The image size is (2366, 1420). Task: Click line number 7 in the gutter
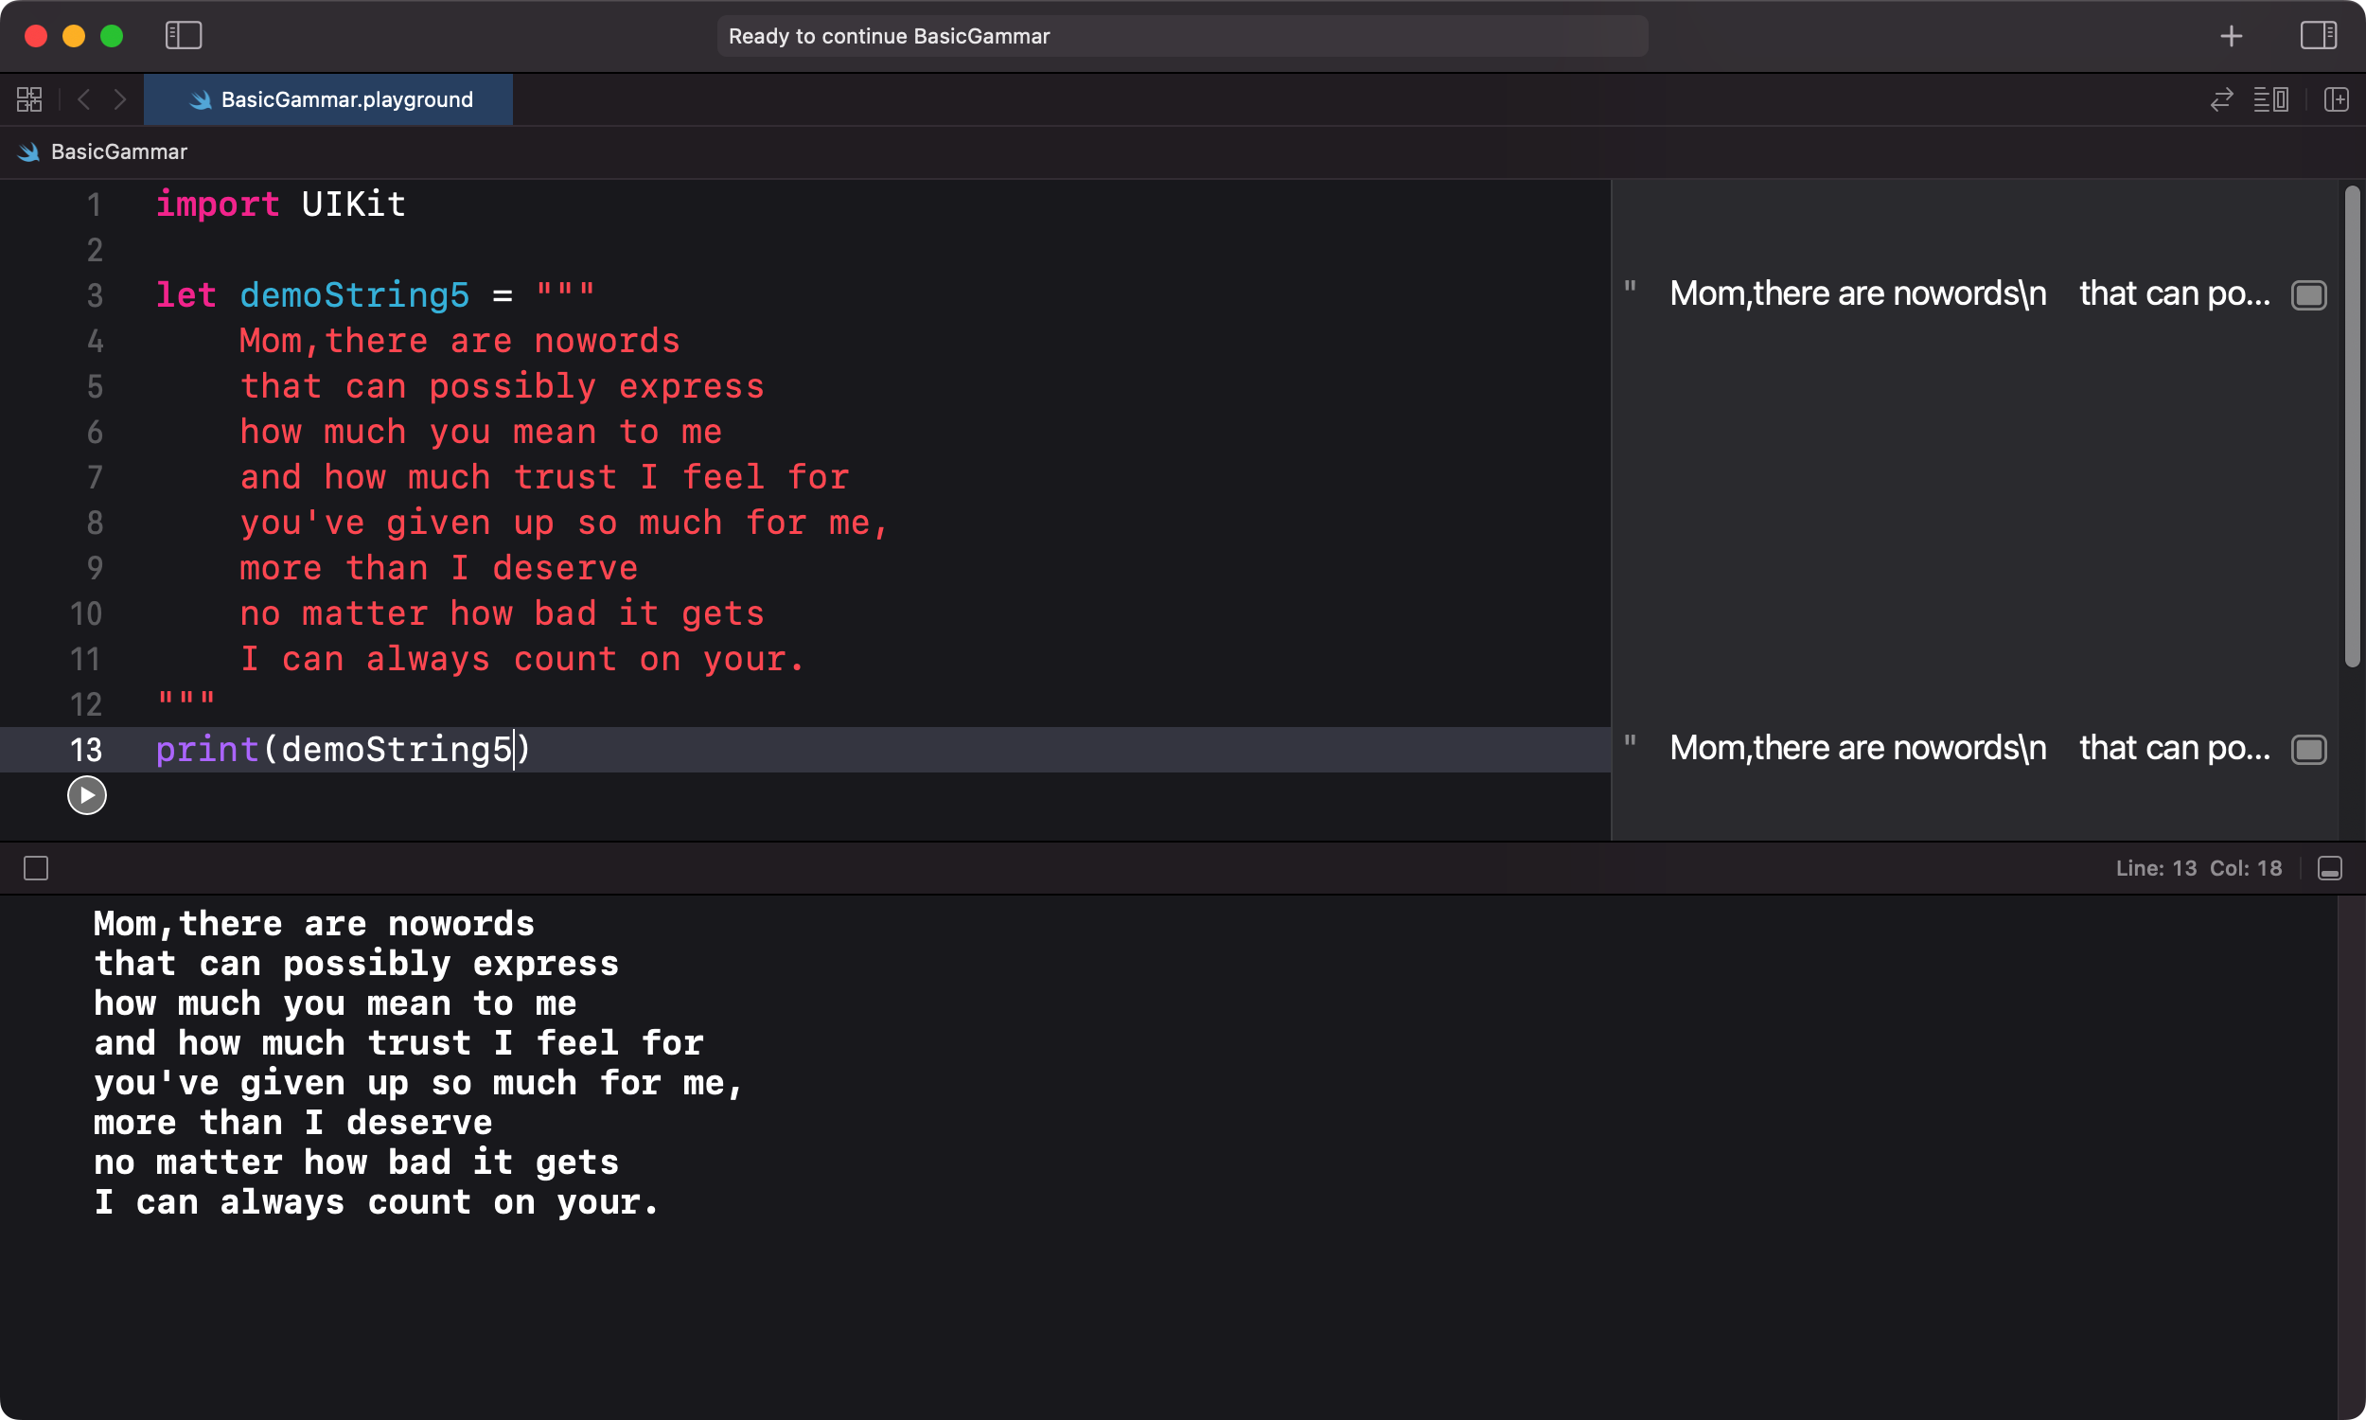click(95, 476)
